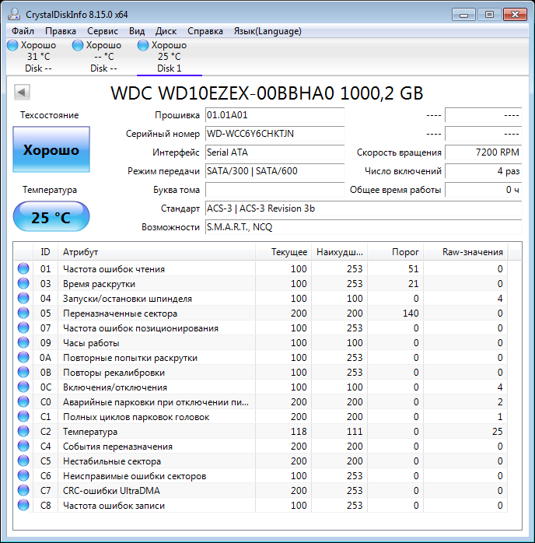Open the Файл menu
Viewport: 535px width, 543px height.
(x=23, y=31)
